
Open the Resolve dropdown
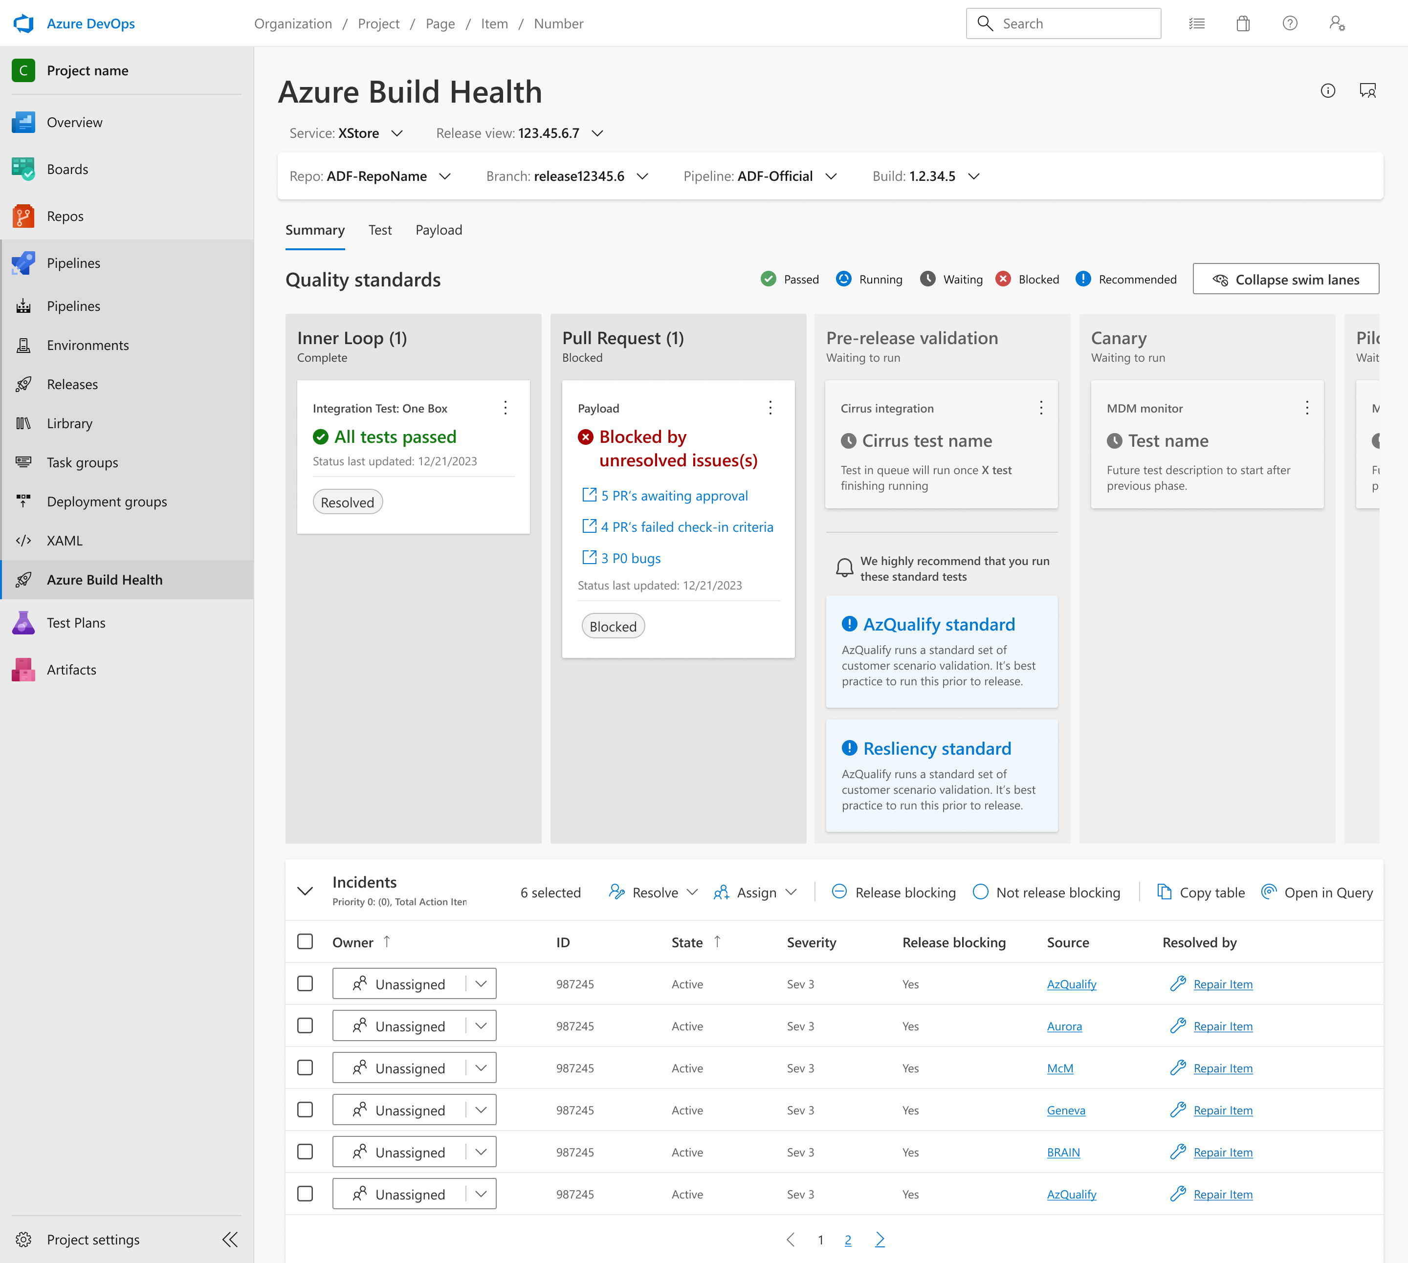[x=653, y=893]
